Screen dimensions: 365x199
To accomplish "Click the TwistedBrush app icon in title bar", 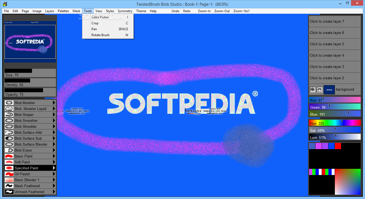I will click(x=5, y=4).
